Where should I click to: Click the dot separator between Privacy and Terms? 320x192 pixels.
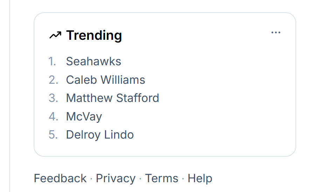pyautogui.click(x=140, y=179)
